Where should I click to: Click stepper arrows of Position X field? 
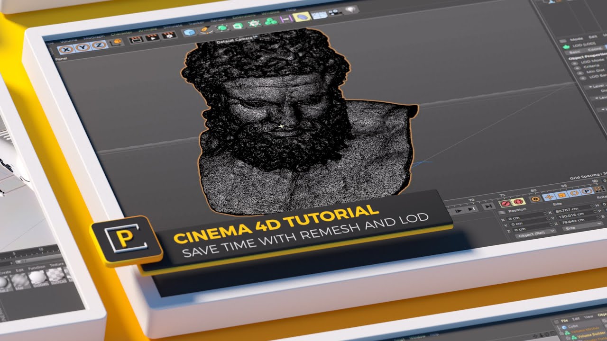pyautogui.click(x=545, y=214)
